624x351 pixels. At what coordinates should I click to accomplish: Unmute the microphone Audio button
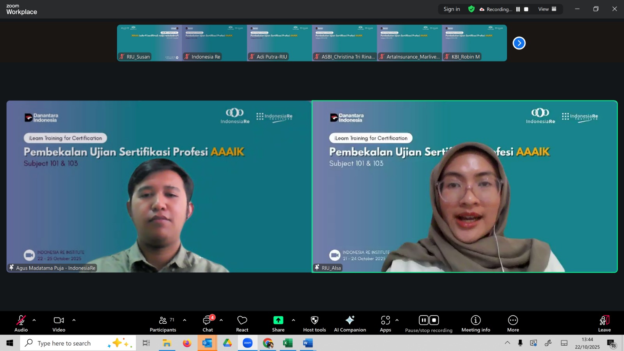point(21,324)
